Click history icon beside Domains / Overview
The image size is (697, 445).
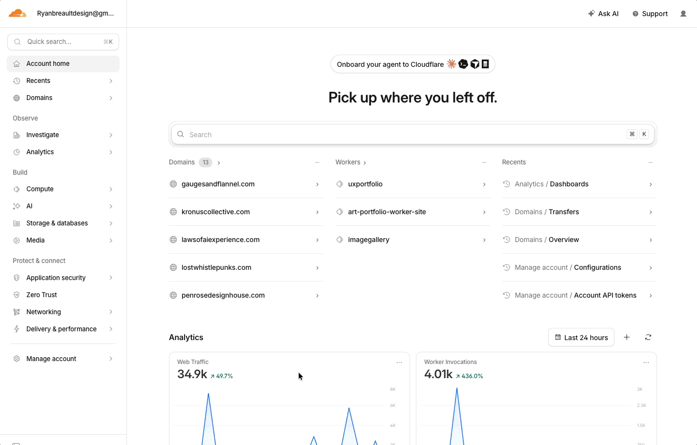507,240
